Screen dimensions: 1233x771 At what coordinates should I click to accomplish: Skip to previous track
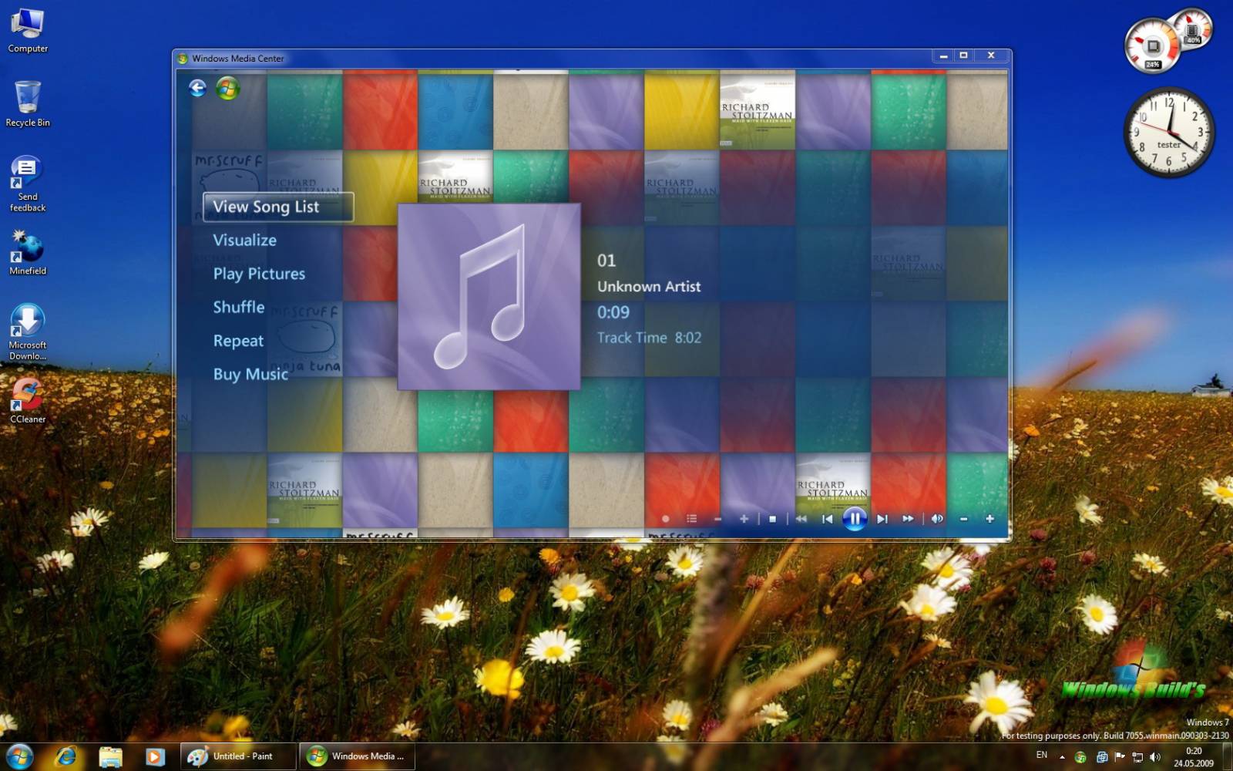[828, 519]
